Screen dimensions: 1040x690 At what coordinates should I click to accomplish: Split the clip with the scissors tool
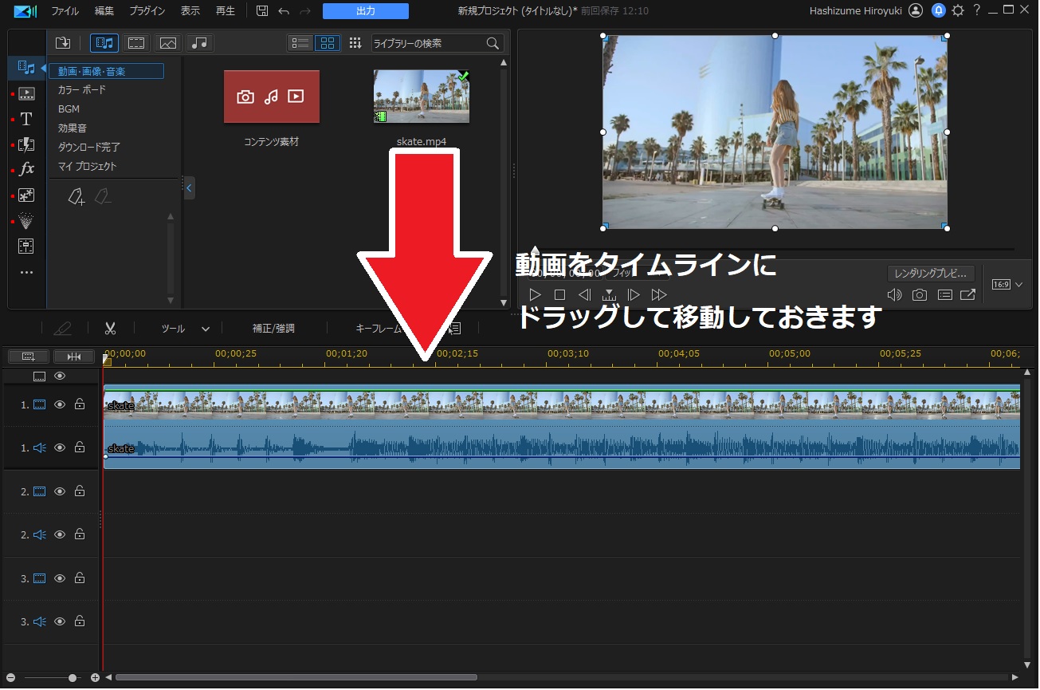coord(110,328)
